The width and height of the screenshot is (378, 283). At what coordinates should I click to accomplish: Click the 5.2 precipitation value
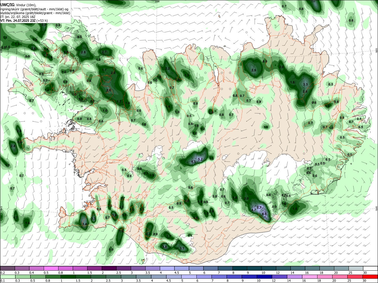(200, 159)
